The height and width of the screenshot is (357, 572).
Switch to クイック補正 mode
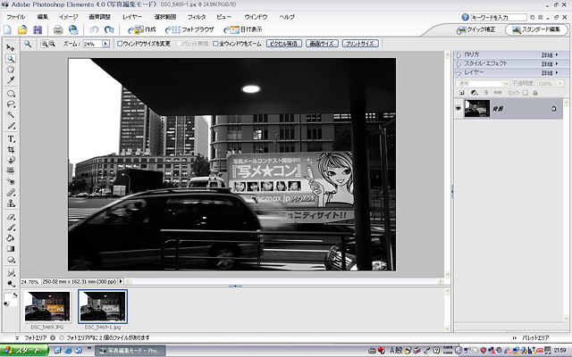[476, 29]
